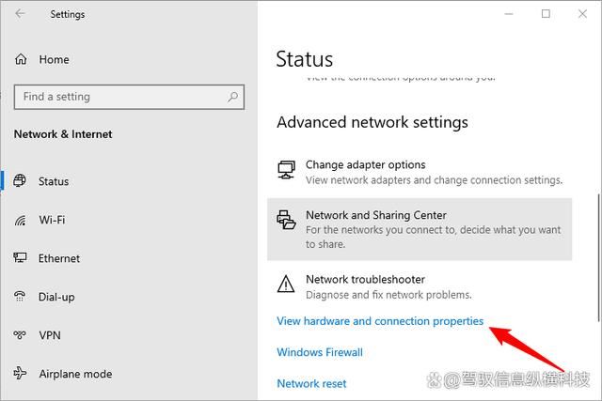Screen dimensions: 602x401
Task: Click the search magnifier icon
Action: 232,97
